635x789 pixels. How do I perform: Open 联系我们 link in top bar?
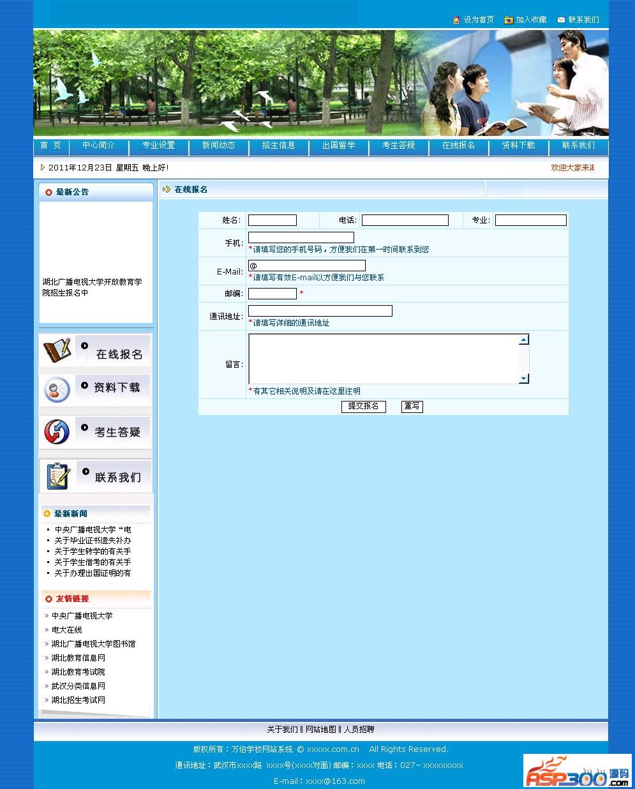[584, 20]
